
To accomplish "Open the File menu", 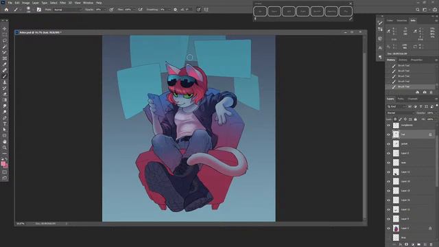I will pos(10,3).
